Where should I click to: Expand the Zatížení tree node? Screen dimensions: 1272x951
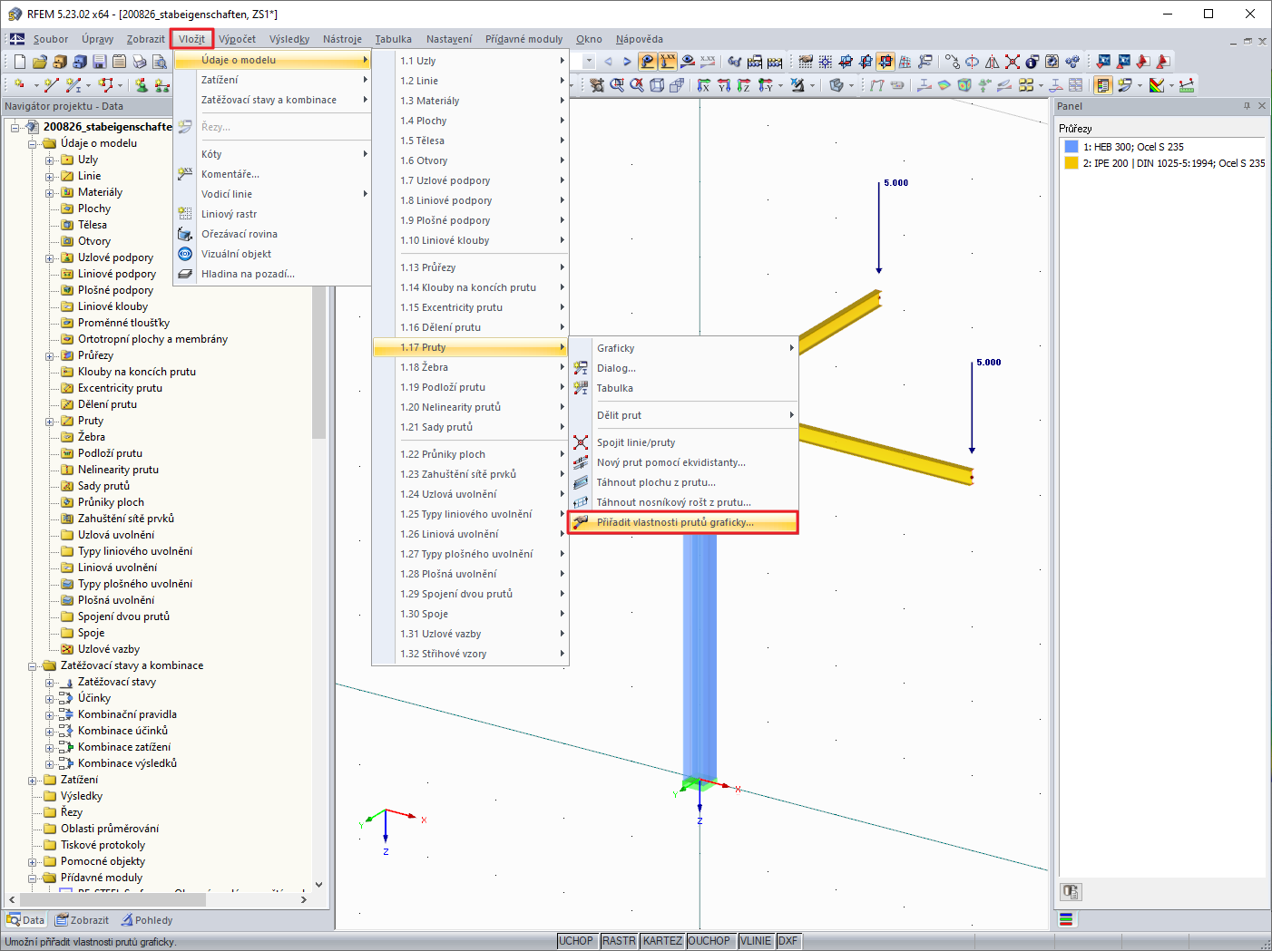[33, 781]
